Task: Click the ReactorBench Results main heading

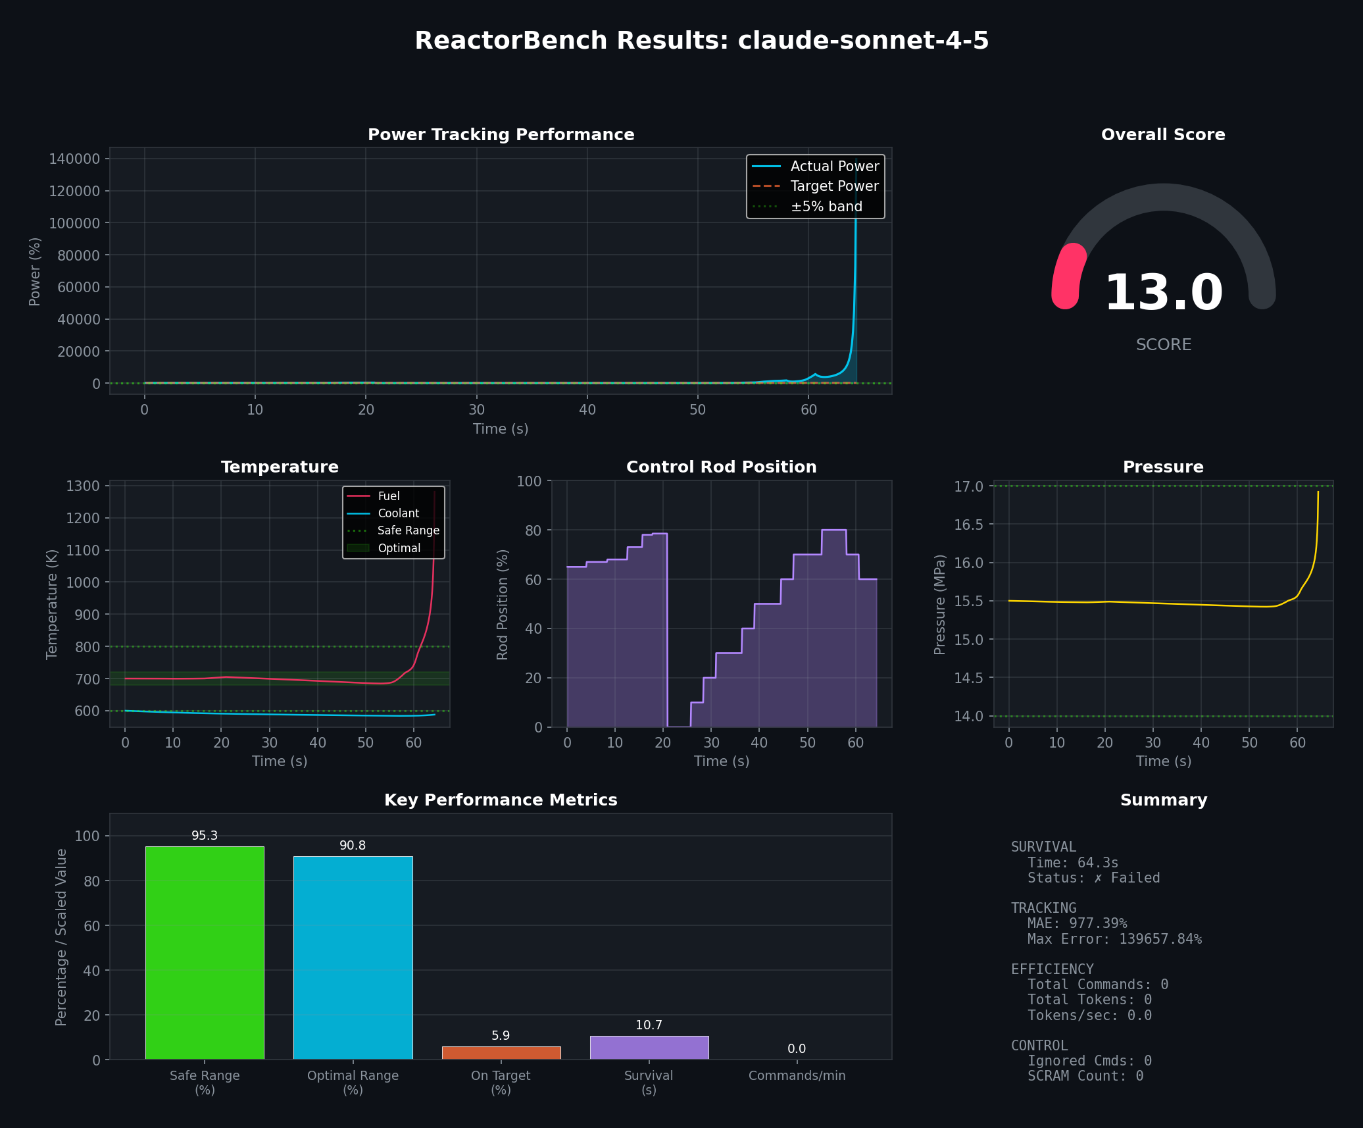Action: [x=701, y=41]
